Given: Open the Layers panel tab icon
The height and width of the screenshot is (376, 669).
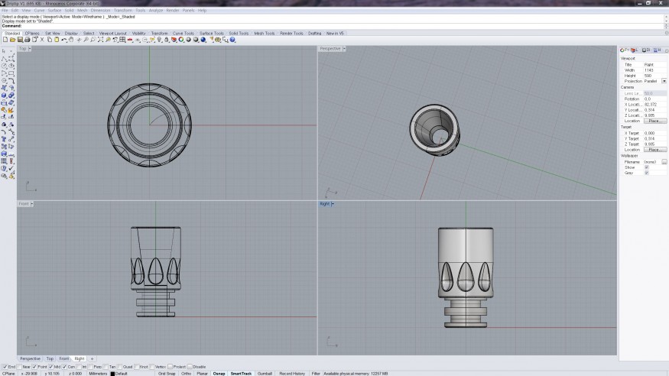Looking at the screenshot, I should click(635, 50).
